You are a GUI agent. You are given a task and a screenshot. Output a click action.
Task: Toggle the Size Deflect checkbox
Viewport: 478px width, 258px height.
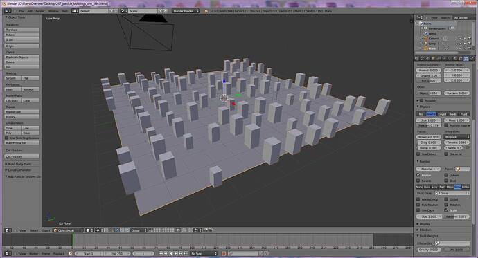(418, 154)
